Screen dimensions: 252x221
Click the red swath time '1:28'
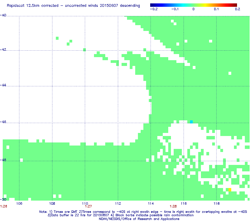click(x=173, y=206)
